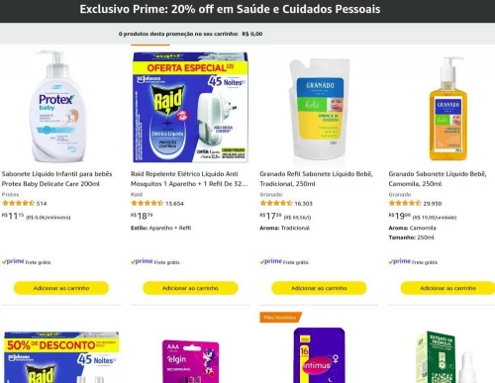Open the Granado Camomila soap image
The width and height of the screenshot is (495, 383).
(x=448, y=109)
